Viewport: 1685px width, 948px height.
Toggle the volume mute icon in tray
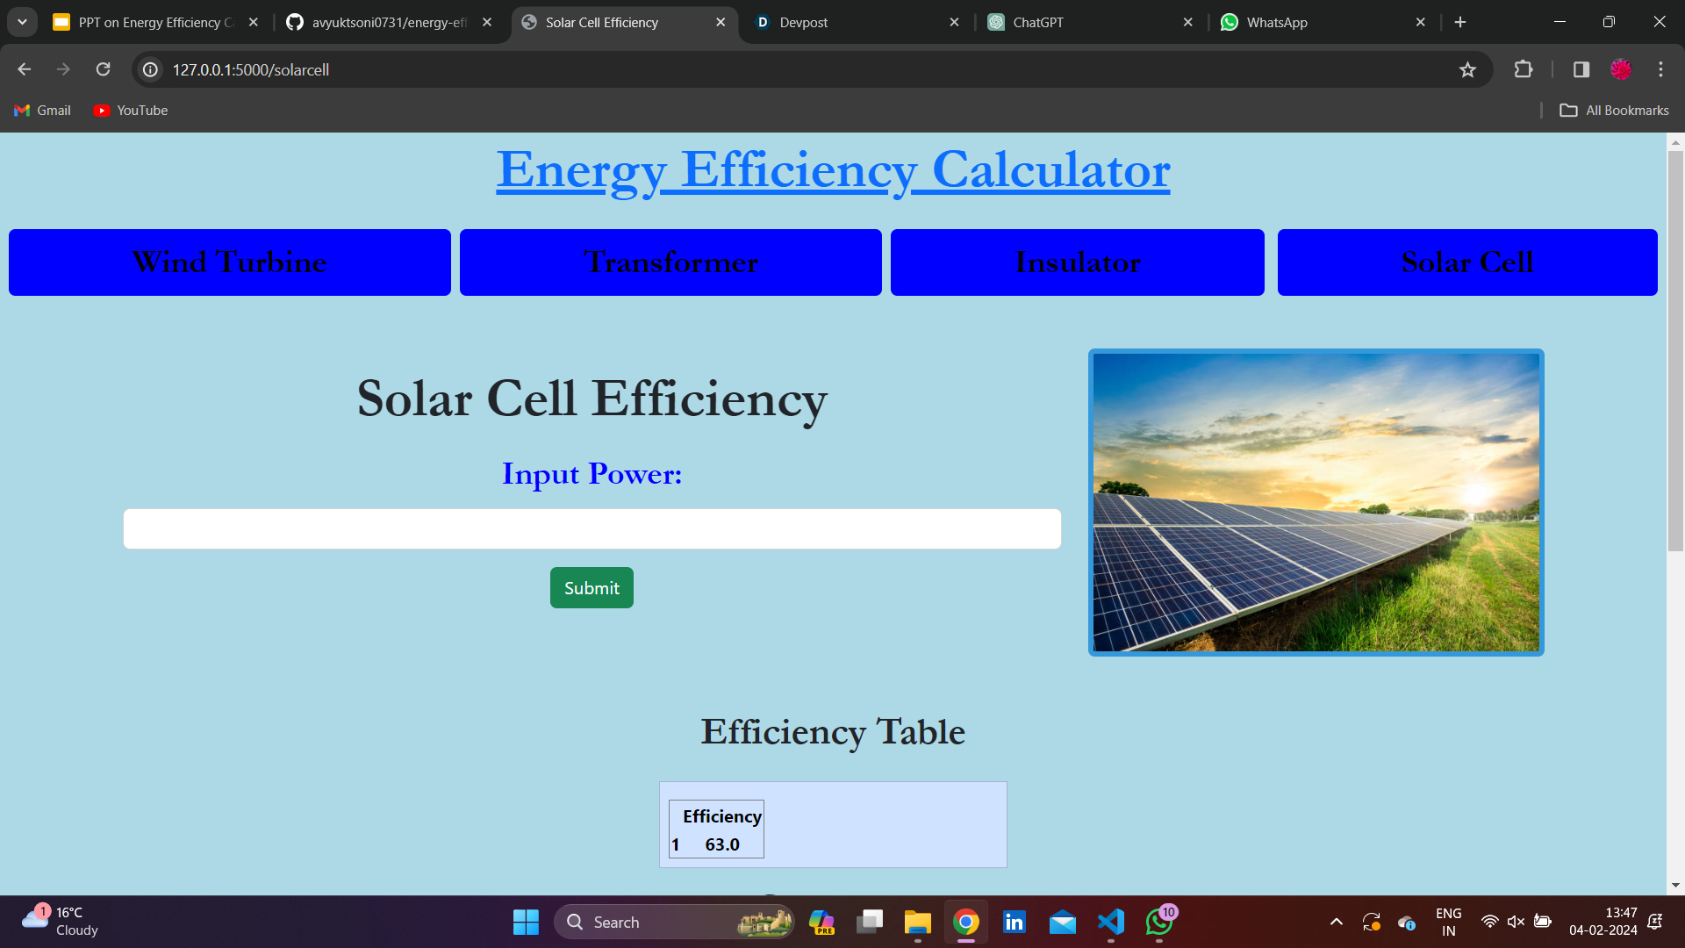pyautogui.click(x=1516, y=922)
